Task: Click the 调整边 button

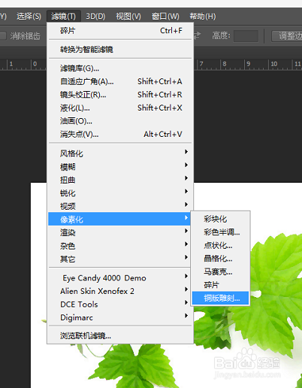Action: (x=287, y=36)
